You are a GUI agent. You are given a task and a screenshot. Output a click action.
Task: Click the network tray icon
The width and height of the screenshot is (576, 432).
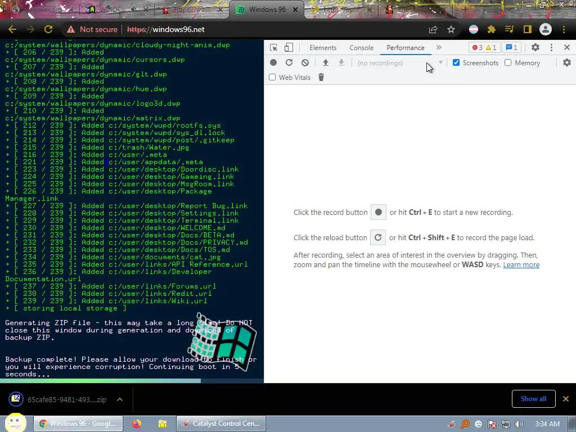point(506,424)
